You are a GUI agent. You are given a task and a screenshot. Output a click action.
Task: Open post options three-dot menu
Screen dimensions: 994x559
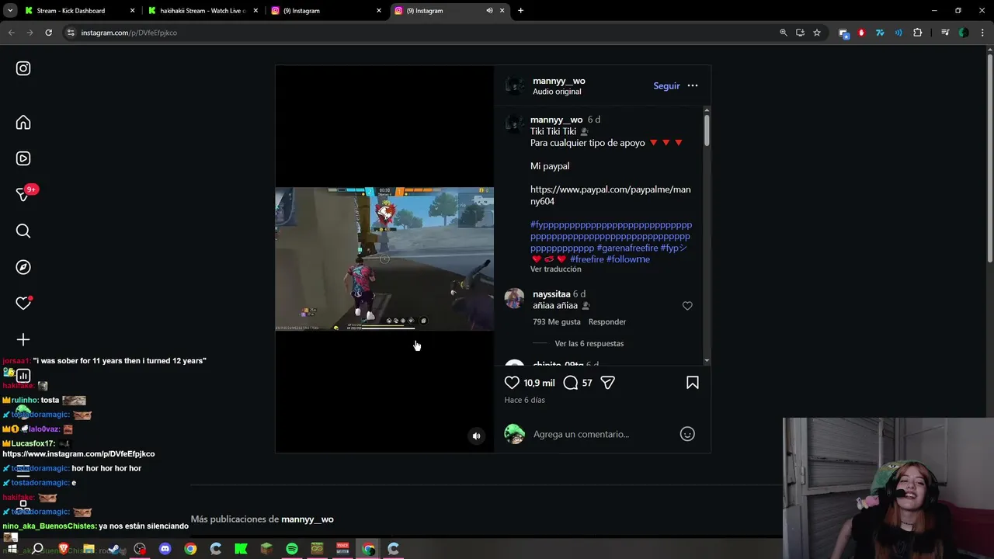(693, 85)
